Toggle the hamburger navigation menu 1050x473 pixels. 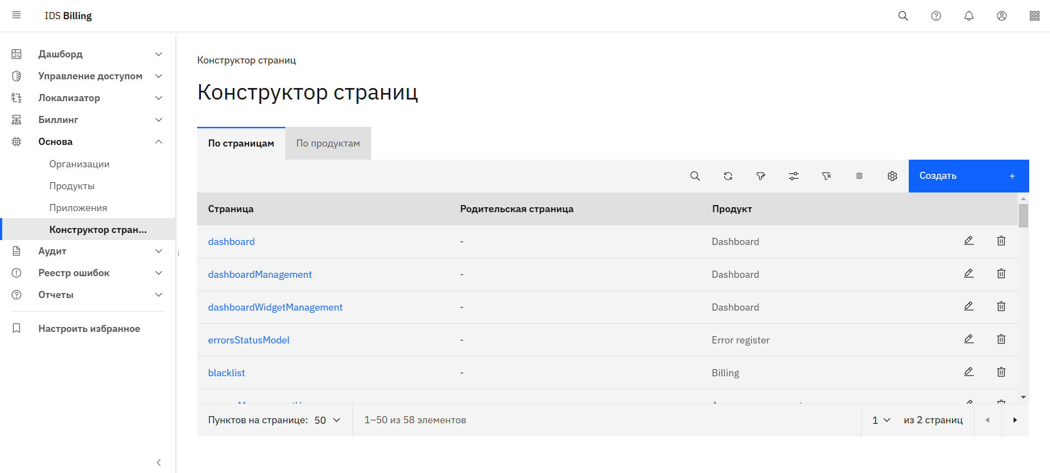click(16, 15)
